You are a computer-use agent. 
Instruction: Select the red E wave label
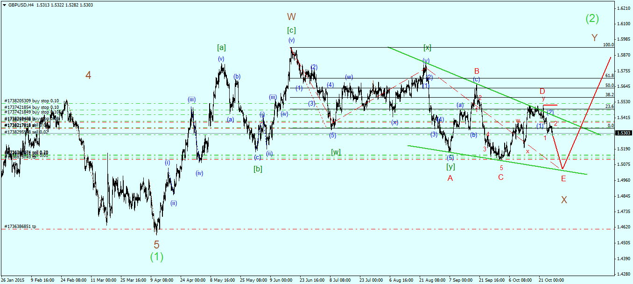(563, 178)
